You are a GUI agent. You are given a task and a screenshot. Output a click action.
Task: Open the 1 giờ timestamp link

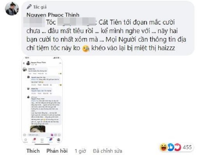pos(80,151)
